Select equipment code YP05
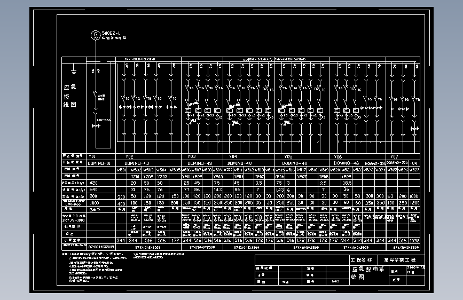The width and height of the screenshot is (463, 300). point(259,177)
